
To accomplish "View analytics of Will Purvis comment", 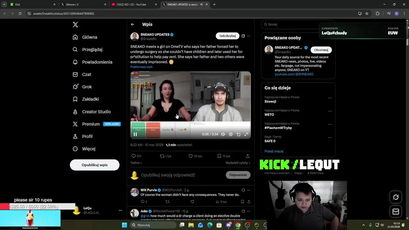I will pyautogui.click(x=221, y=202).
